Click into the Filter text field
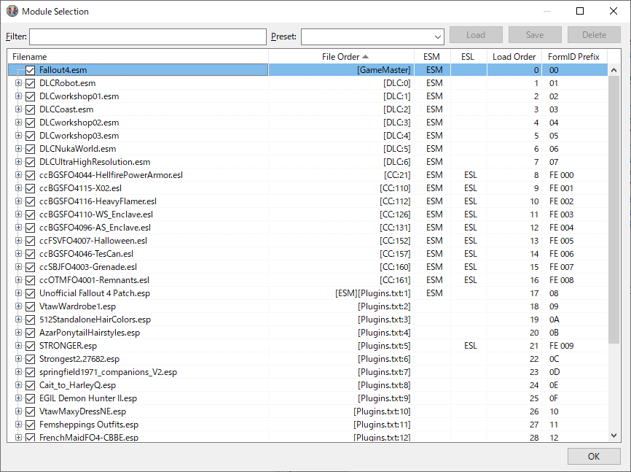Image resolution: width=631 pixels, height=472 pixels. click(x=148, y=36)
